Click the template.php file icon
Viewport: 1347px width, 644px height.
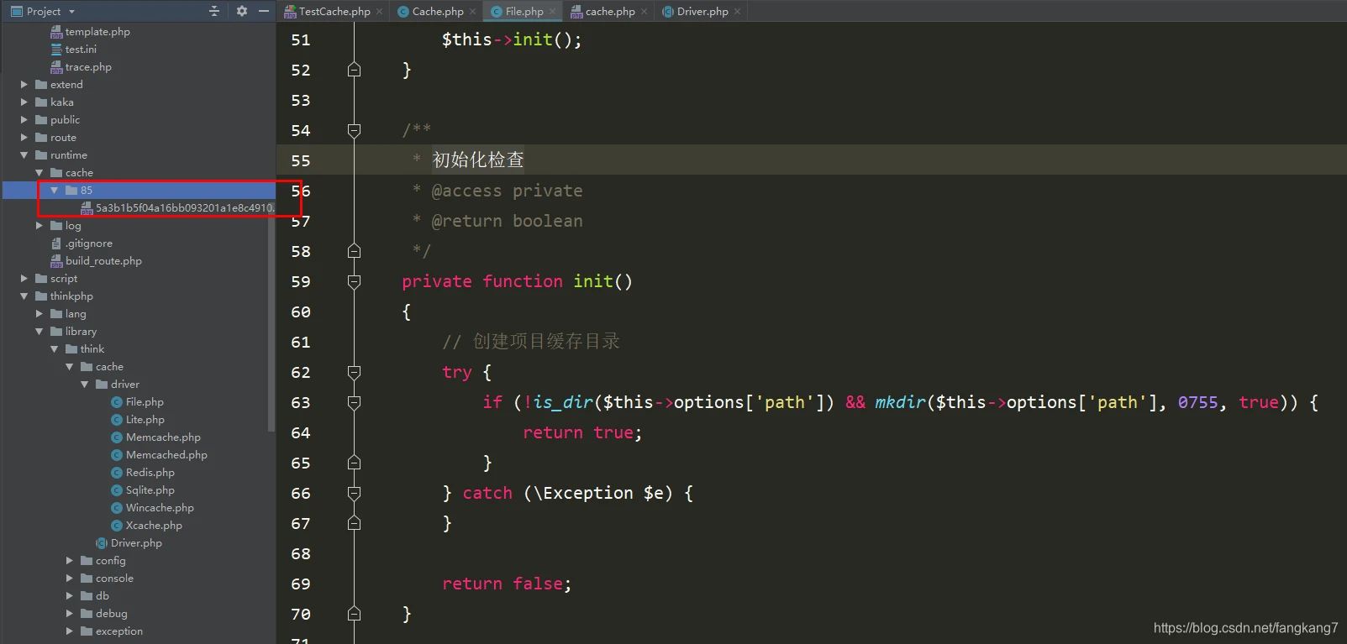pos(56,32)
